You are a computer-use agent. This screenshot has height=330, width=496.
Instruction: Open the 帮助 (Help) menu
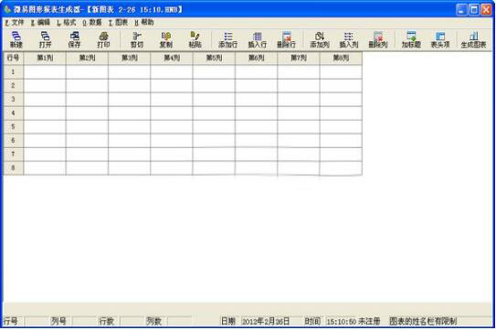point(144,23)
